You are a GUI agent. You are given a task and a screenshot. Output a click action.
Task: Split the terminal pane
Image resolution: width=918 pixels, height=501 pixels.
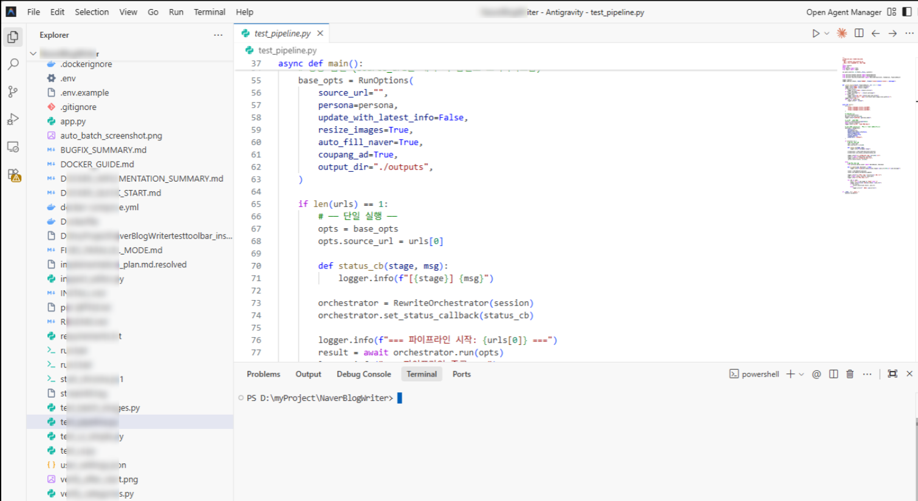[x=834, y=374]
